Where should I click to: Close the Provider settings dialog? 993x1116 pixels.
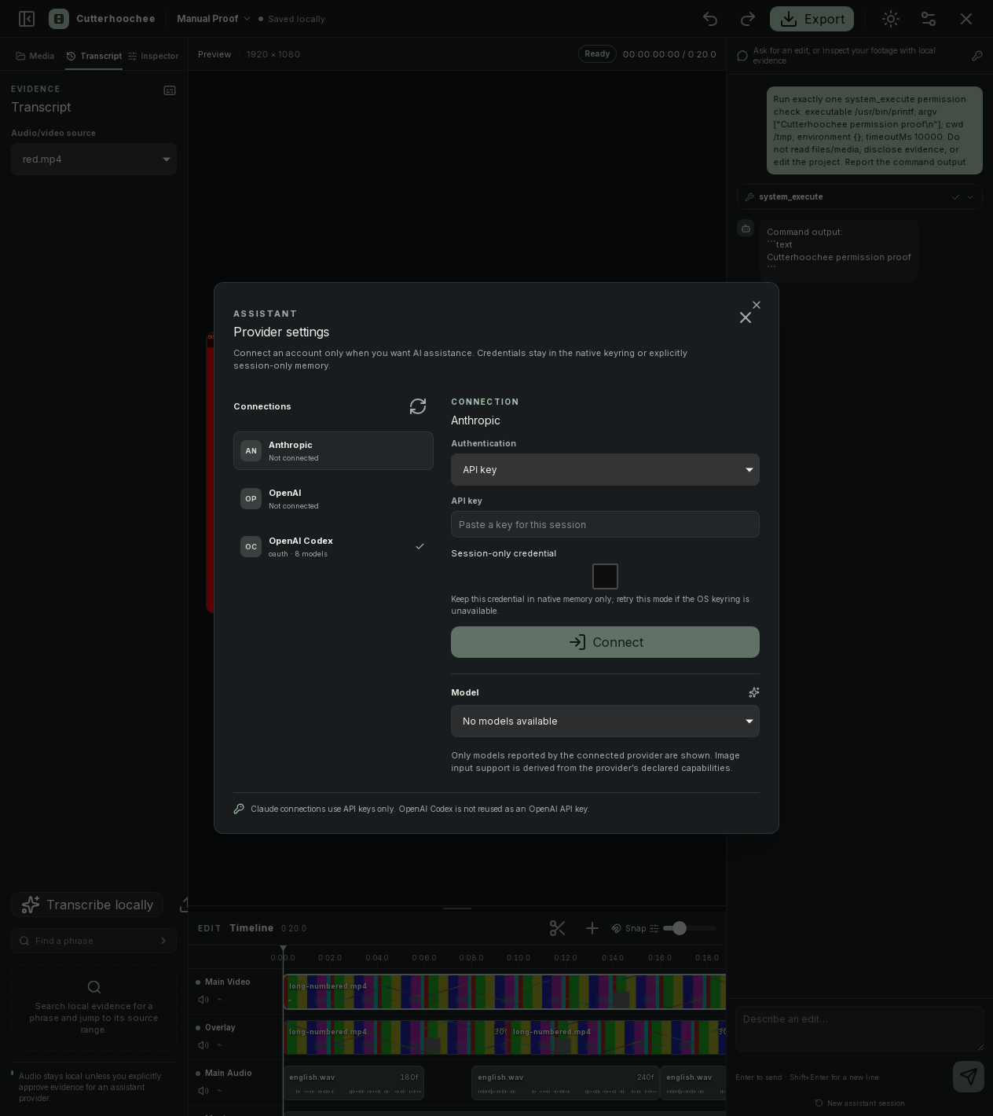pyautogui.click(x=746, y=318)
